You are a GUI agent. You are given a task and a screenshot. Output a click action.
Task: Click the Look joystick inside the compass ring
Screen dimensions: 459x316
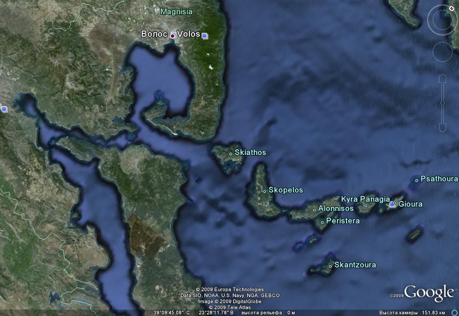click(443, 20)
